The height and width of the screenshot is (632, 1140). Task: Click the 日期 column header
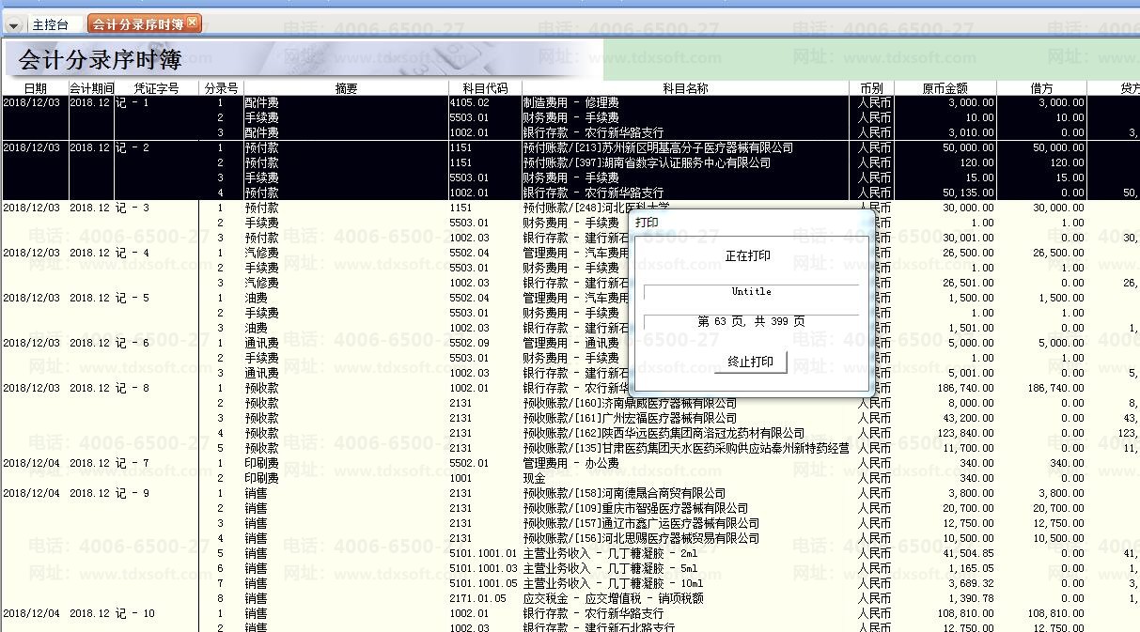point(35,88)
